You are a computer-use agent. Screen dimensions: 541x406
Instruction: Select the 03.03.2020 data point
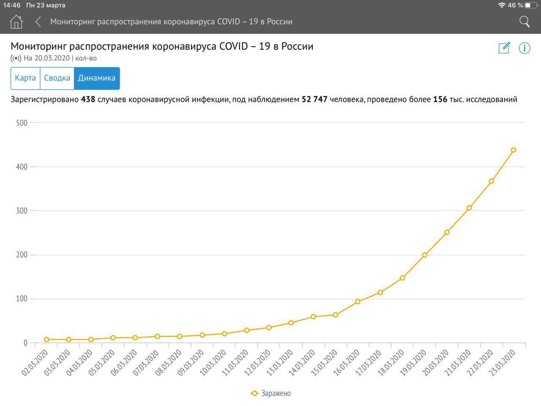[x=68, y=339]
